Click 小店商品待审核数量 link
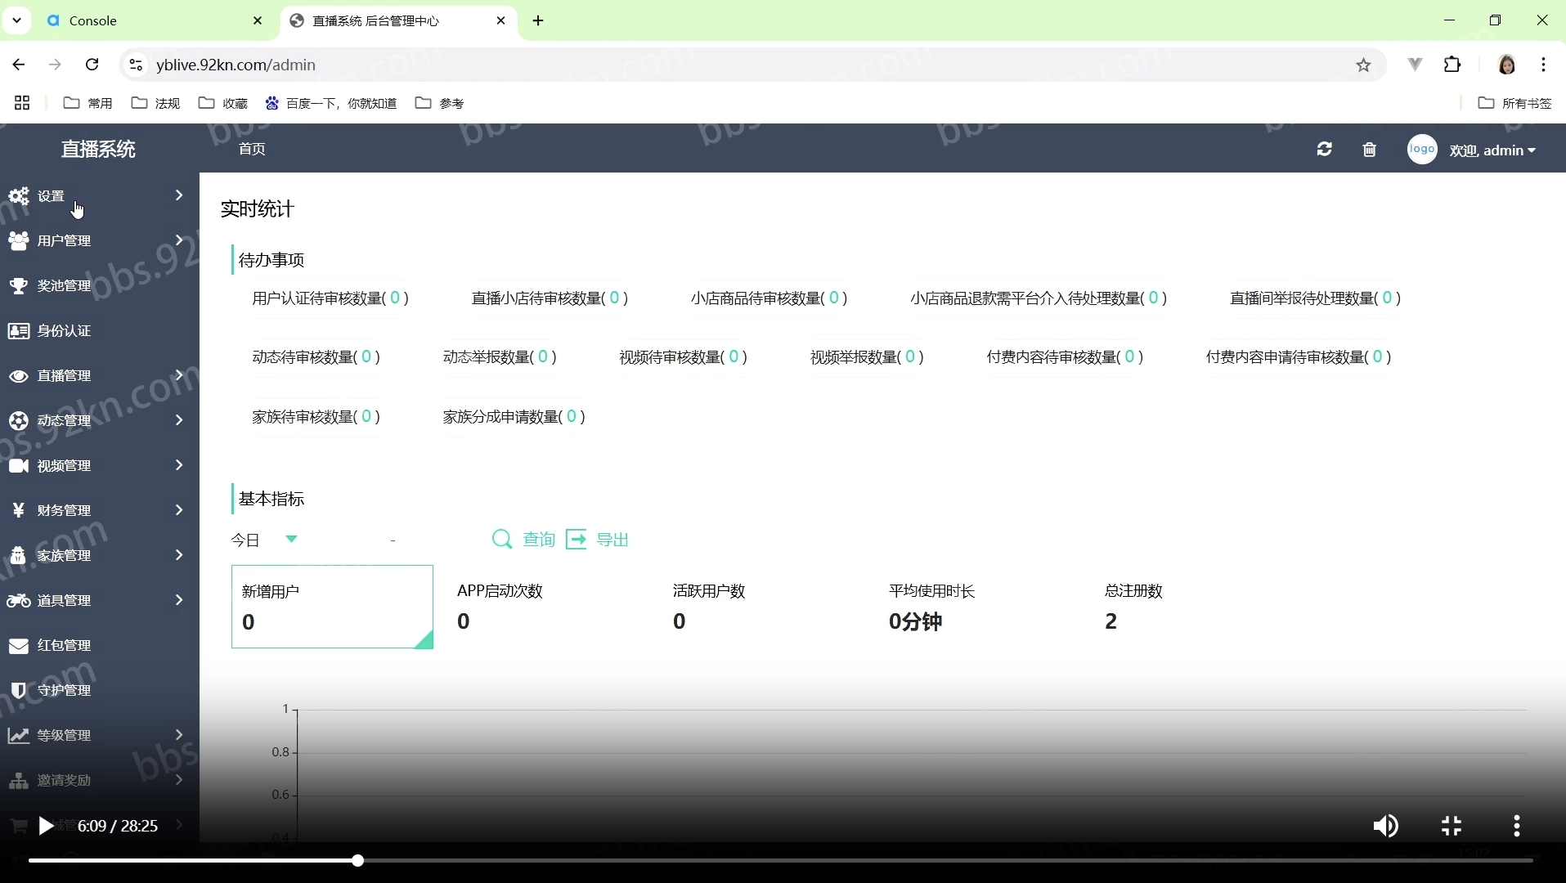 (x=769, y=298)
